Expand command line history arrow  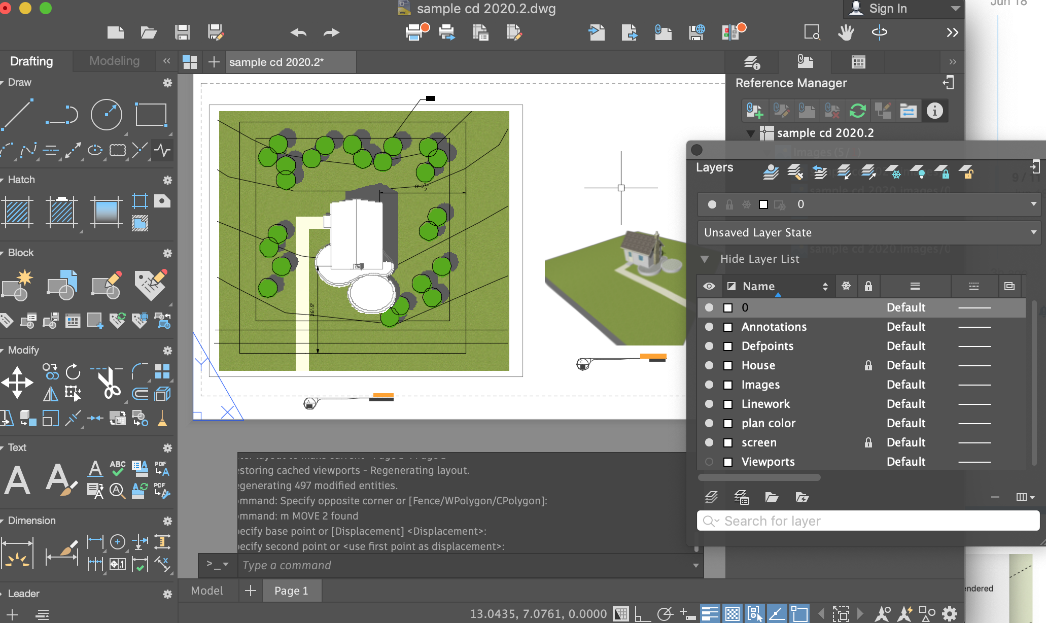695,565
